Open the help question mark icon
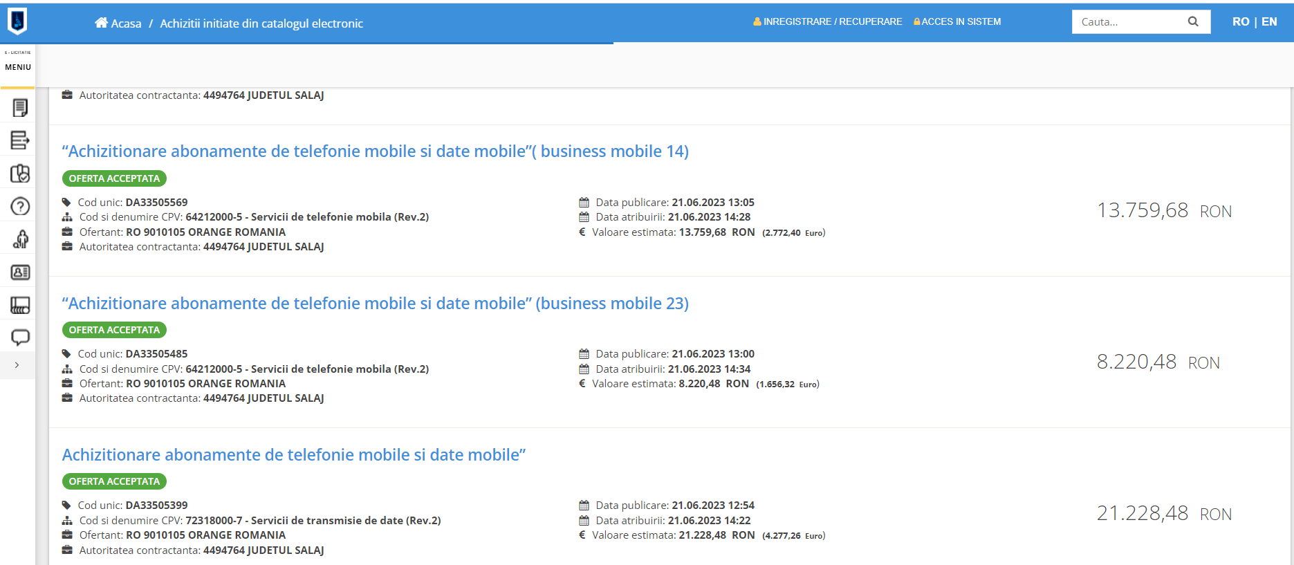This screenshot has width=1294, height=565. click(20, 206)
